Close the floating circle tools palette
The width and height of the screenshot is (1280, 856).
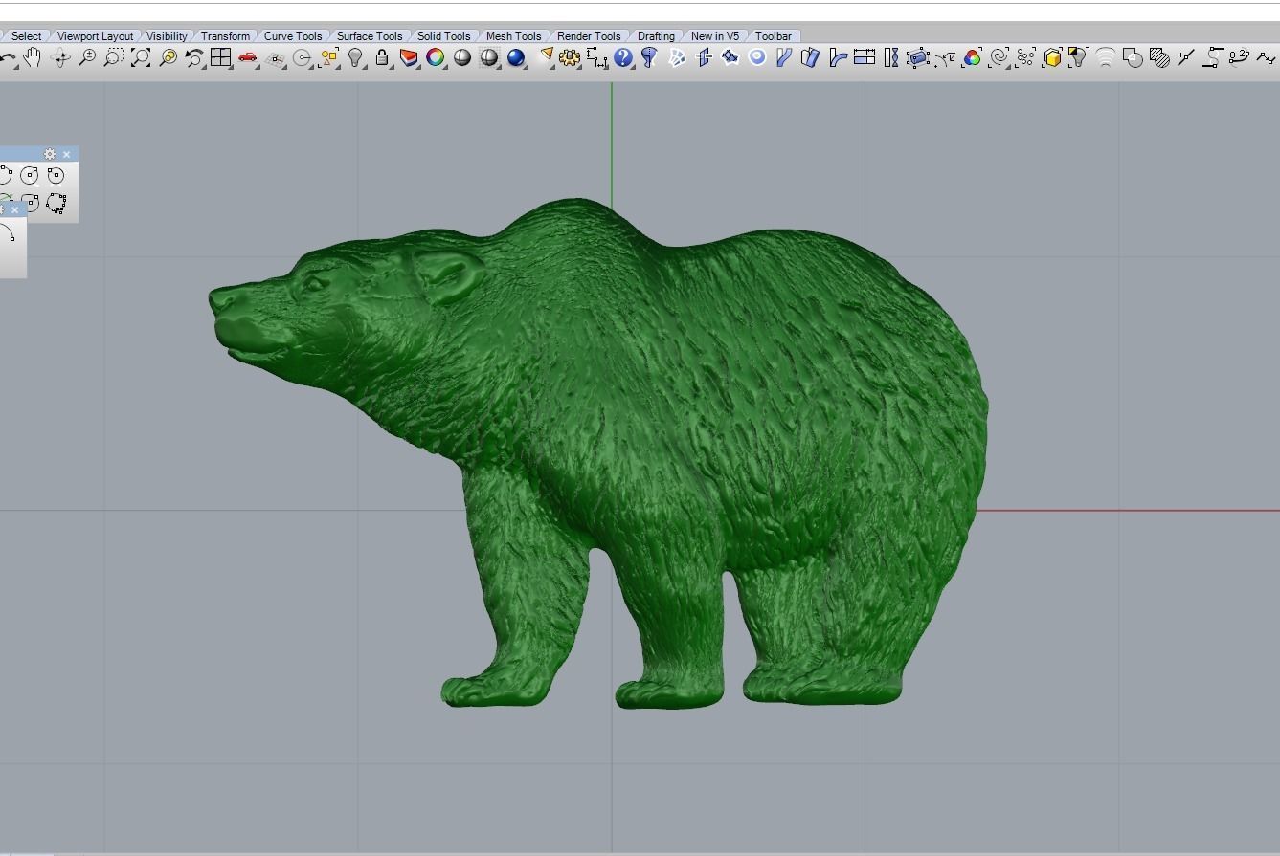tap(66, 154)
